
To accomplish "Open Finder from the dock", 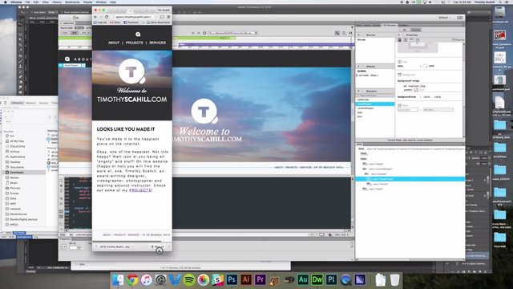I will (118, 280).
